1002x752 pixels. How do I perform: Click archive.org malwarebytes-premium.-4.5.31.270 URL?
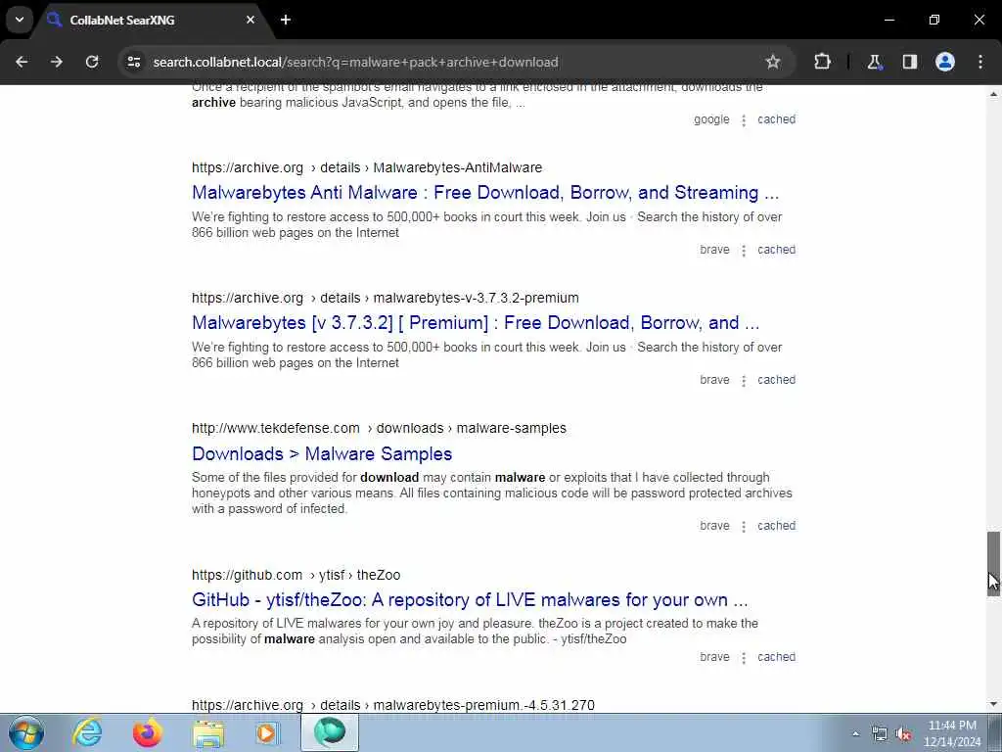pyautogui.click(x=393, y=705)
